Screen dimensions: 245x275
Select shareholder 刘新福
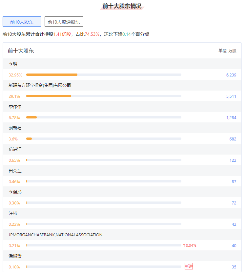(15, 128)
